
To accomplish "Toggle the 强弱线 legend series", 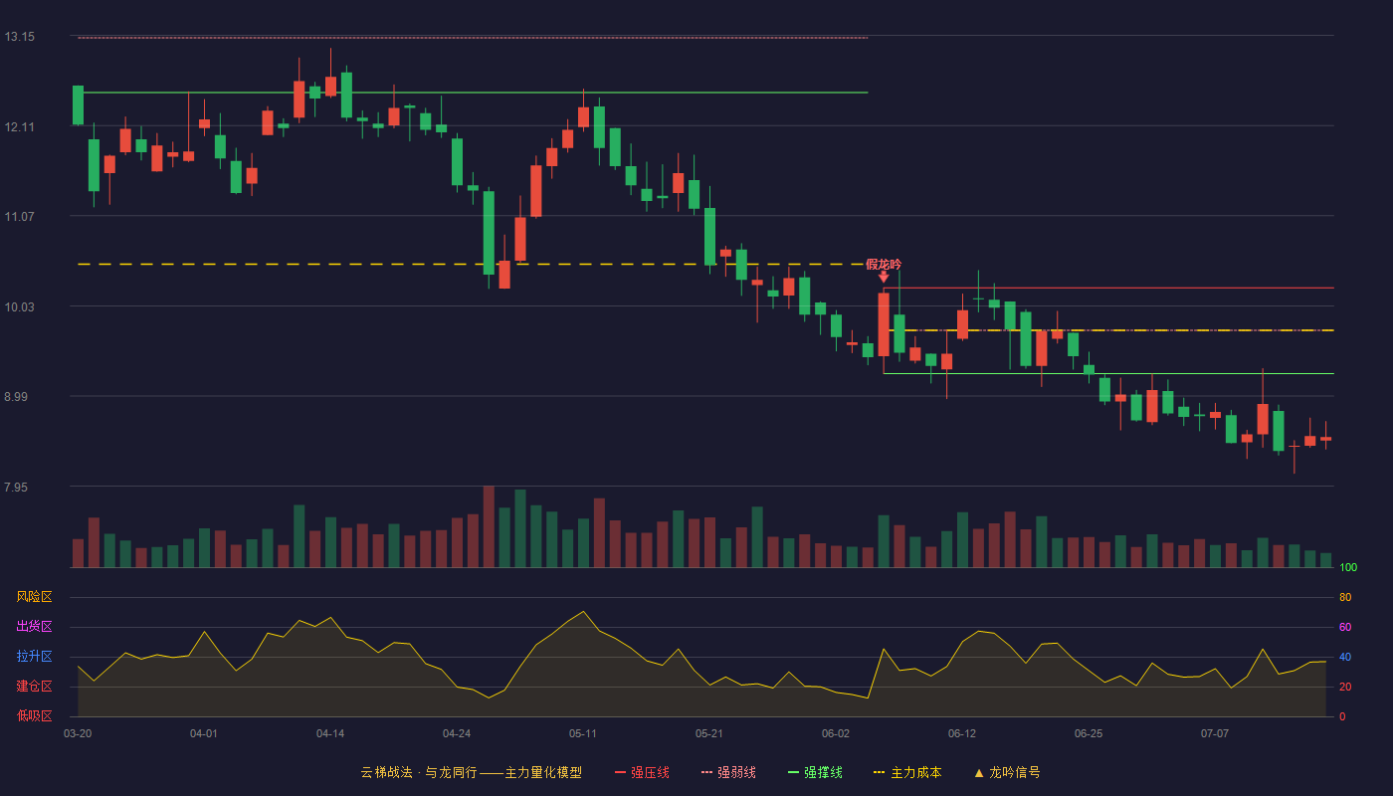I will tap(728, 772).
